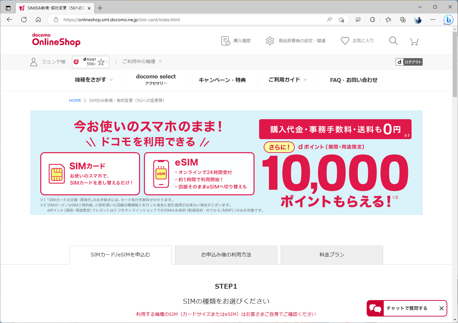Open キャンペーン・特典 menu item

pos(222,80)
